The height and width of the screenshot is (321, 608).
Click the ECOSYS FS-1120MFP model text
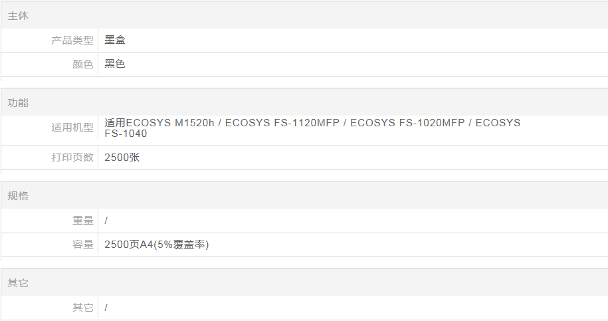(283, 123)
